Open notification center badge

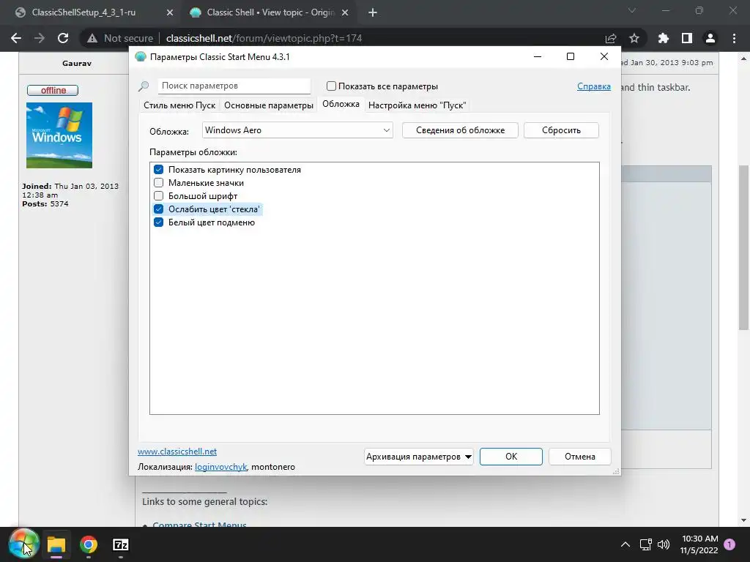[x=729, y=544]
